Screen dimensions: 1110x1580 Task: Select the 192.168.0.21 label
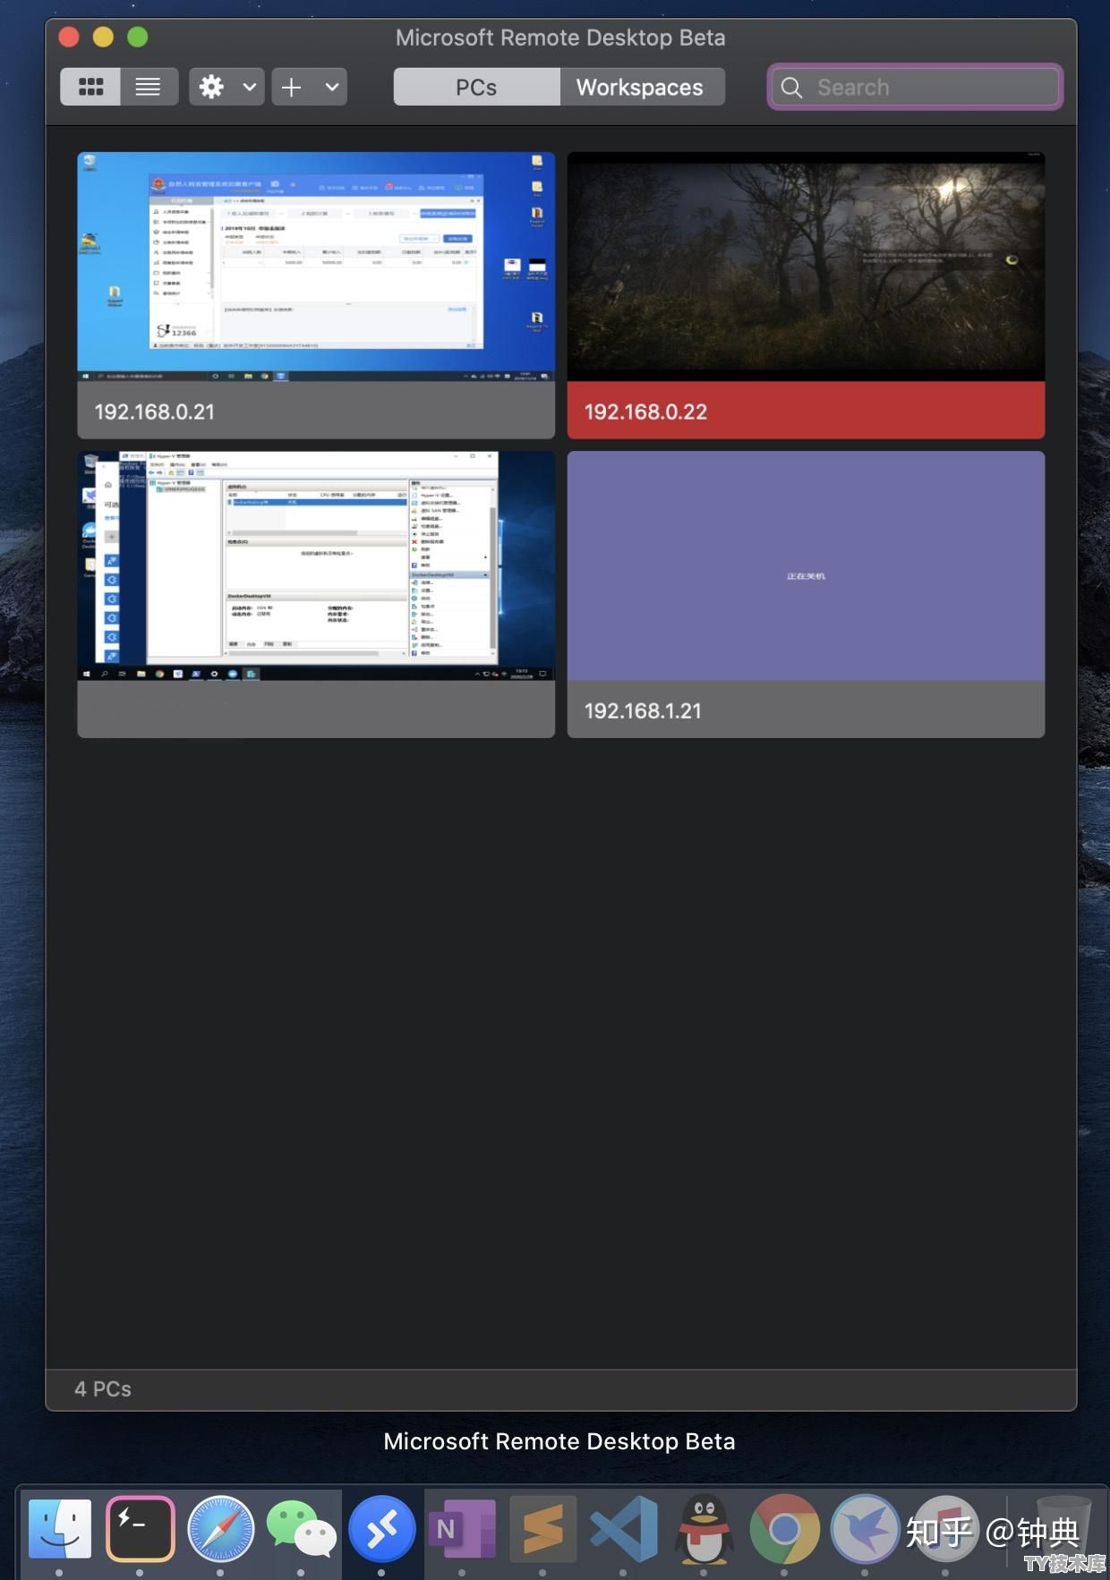click(155, 412)
